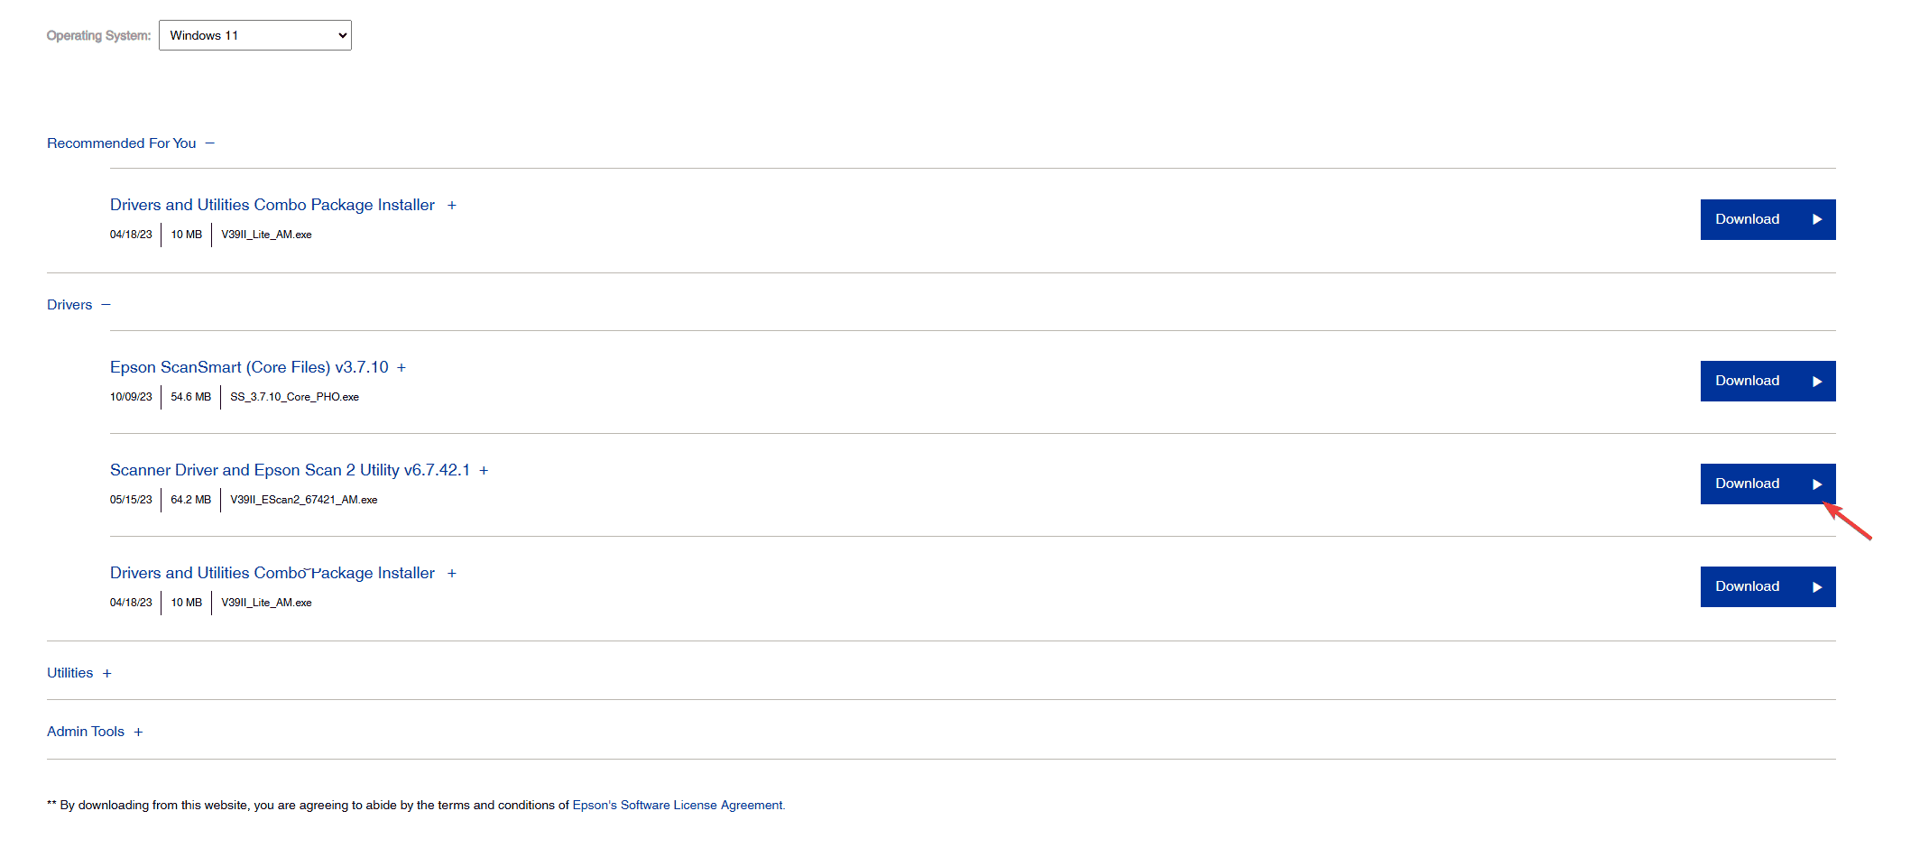Click plus icon next to Drivers Combo Package
1929x848 pixels.
pyautogui.click(x=452, y=574)
